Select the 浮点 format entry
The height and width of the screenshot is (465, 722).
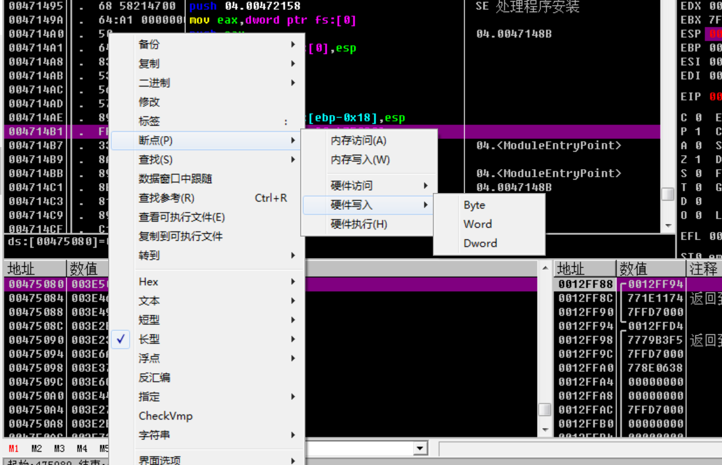coord(207,358)
